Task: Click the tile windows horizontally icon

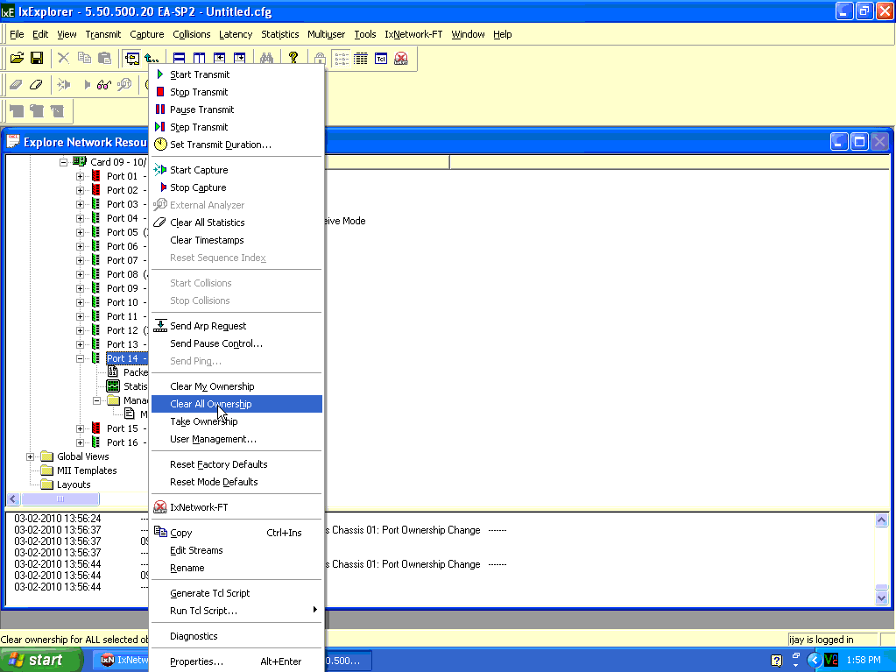Action: point(179,58)
